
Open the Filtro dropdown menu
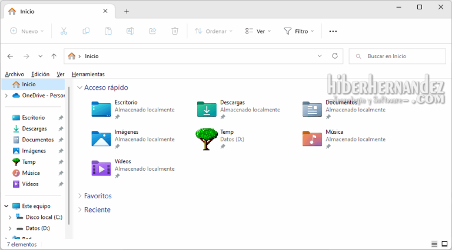[x=299, y=31]
